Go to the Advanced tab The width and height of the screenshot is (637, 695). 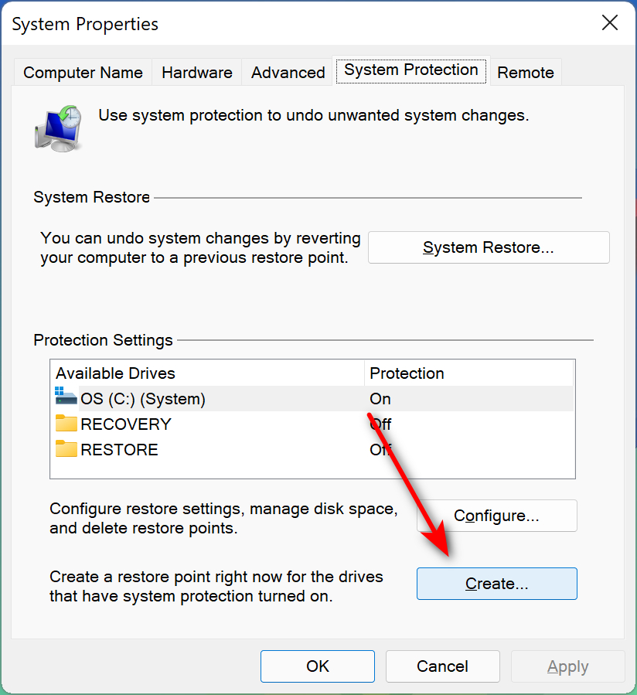(x=288, y=73)
